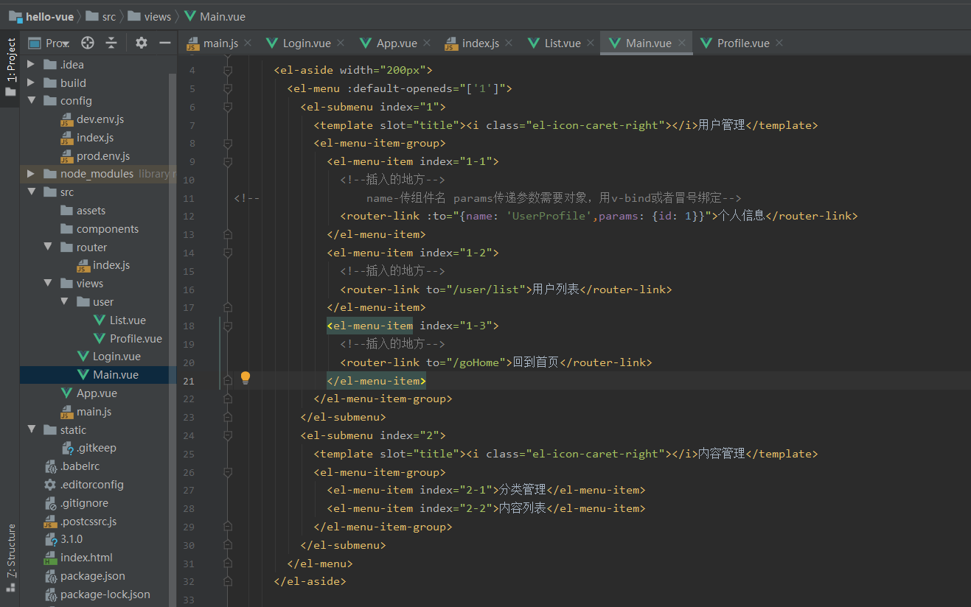This screenshot has width=971, height=607.
Task: Expand the build folder
Action: click(x=31, y=83)
